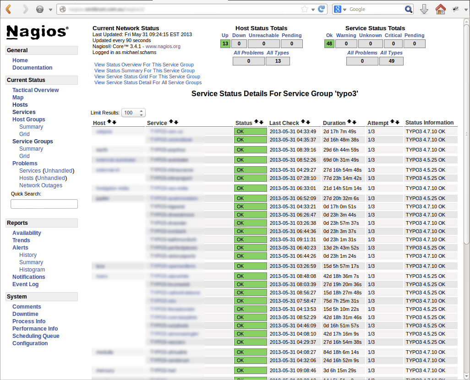Click the Google search magnifier icon
Image resolution: width=470 pixels, height=380 pixels.
[x=409, y=9]
